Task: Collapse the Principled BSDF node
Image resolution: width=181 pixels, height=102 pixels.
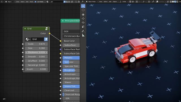Action: point(63,21)
